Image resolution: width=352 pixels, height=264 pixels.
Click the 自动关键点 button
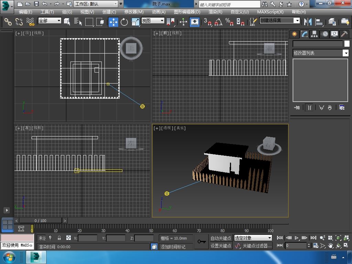point(221,238)
